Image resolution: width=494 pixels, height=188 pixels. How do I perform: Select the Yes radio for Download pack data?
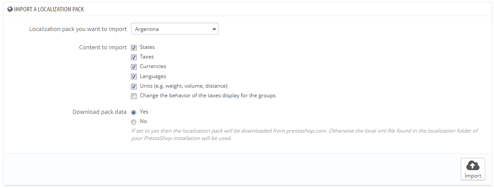[134, 112]
